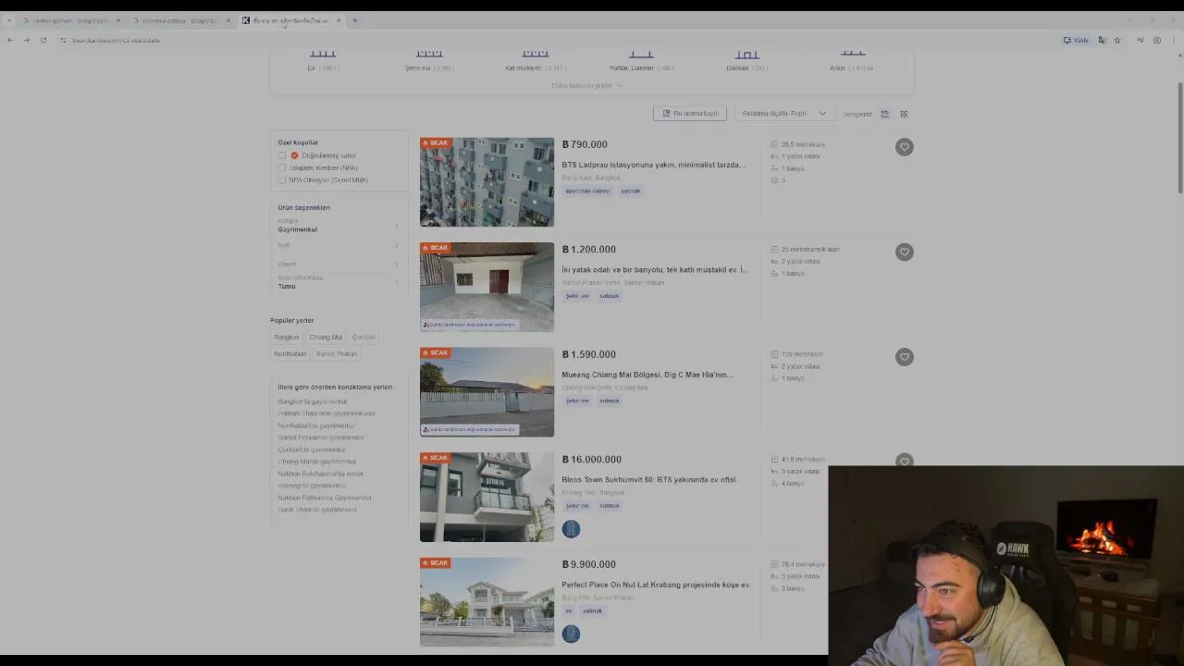Open BTS Ladprao minimalist listing title

[x=653, y=165]
